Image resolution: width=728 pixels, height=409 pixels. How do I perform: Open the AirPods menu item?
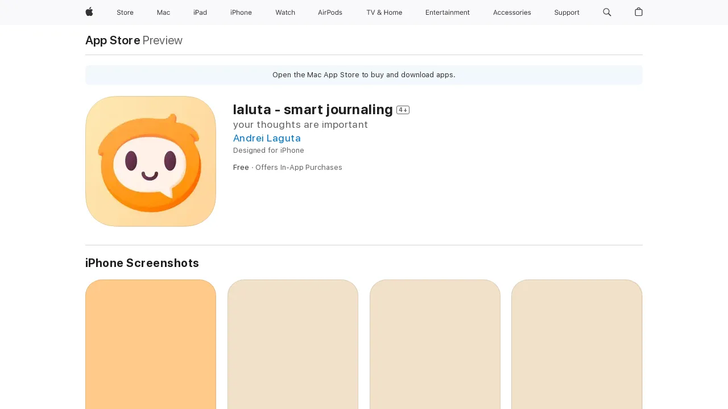(330, 12)
